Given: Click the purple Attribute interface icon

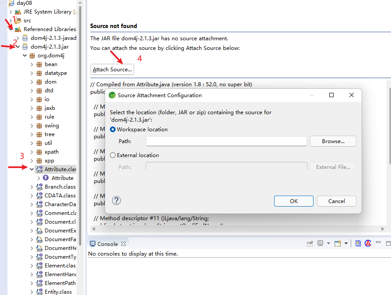Looking at the screenshot, I should click(46, 178).
